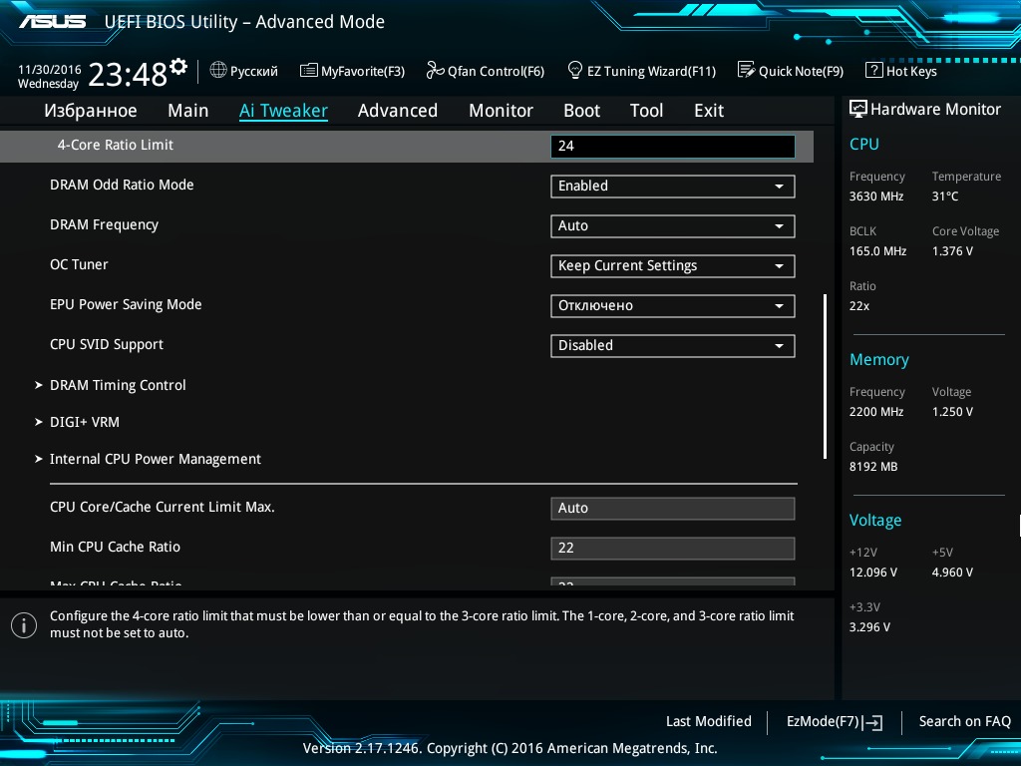Open the EPU Power Saving Mode dropdown
This screenshot has height=766, width=1021.
click(673, 306)
